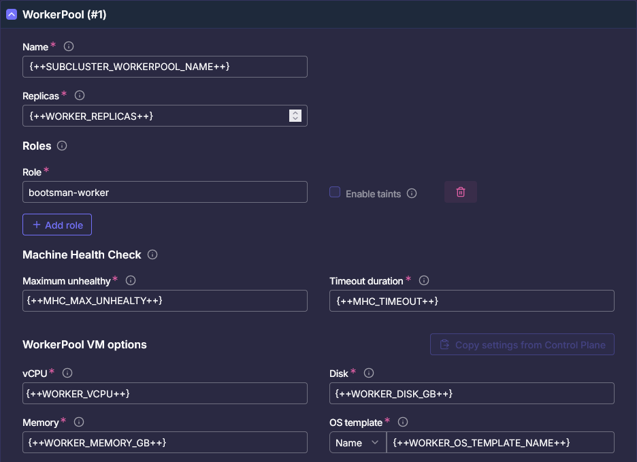Show info tooltip for Timeout duration
Image resolution: width=637 pixels, height=462 pixels.
click(424, 280)
